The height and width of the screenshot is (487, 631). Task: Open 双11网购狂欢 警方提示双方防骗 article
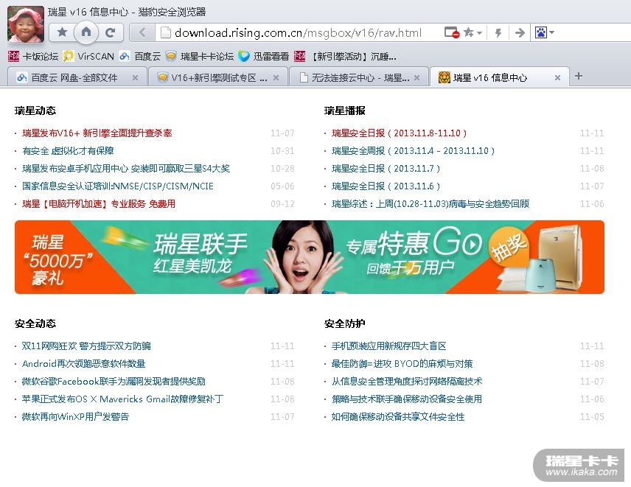tap(86, 346)
